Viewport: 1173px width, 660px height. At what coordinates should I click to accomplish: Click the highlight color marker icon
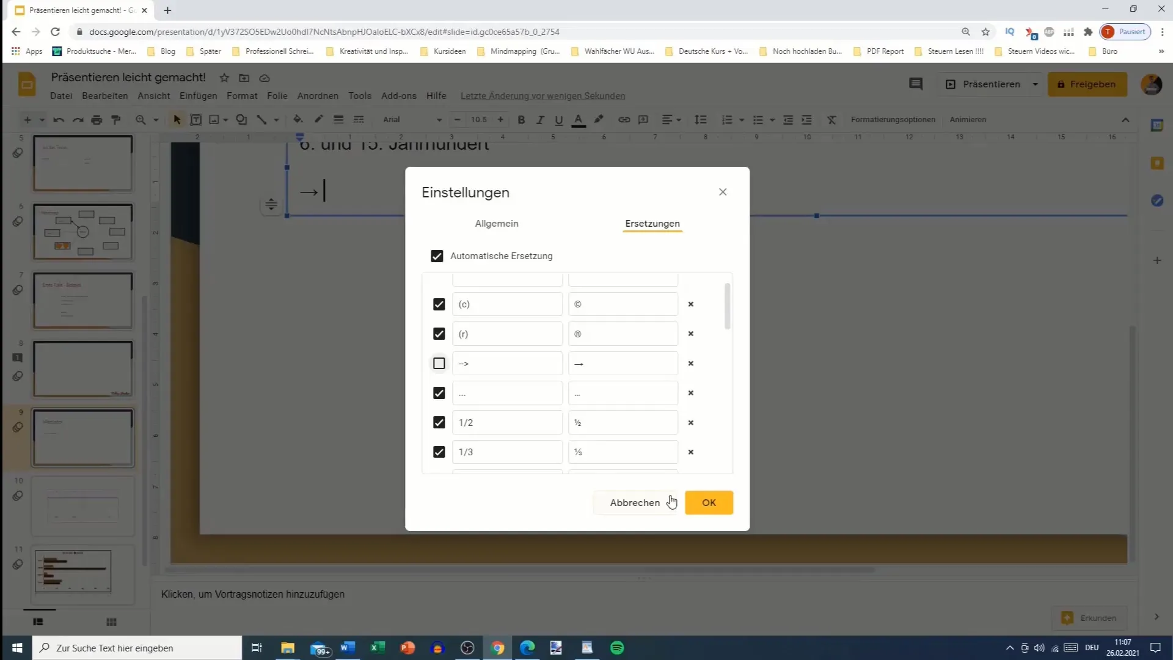click(x=599, y=119)
